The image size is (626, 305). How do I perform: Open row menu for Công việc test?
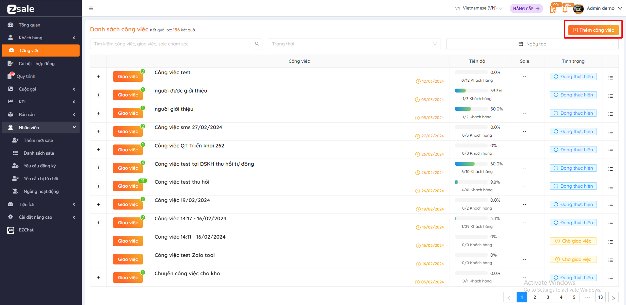tap(611, 78)
